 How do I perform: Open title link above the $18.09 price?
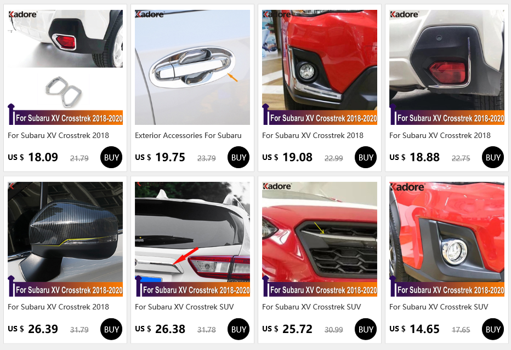tap(58, 135)
